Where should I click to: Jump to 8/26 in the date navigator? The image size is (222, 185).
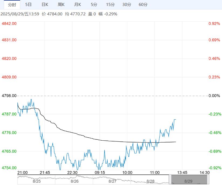74,180
